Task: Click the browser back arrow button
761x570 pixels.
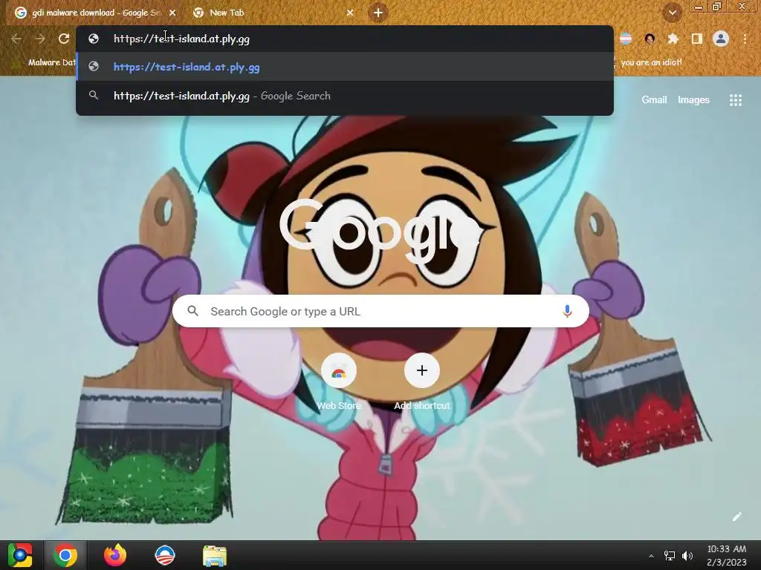Action: (16, 39)
